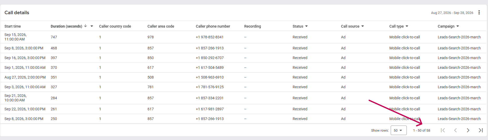Click duration value 284
The height and width of the screenshot is (140, 488).
[x=54, y=98]
